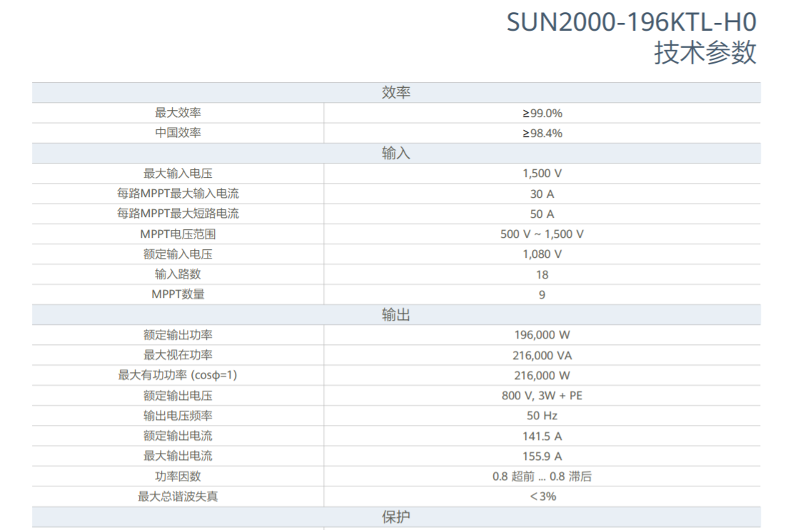Screen dimensions: 800x530
Task: Click the MPPT数量 label
Action: coord(178,294)
